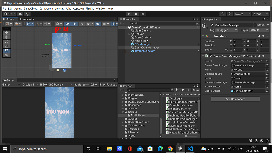The image size is (272, 153).
Task: Expand the Canvas object in Hierarchy
Action: coord(129,34)
